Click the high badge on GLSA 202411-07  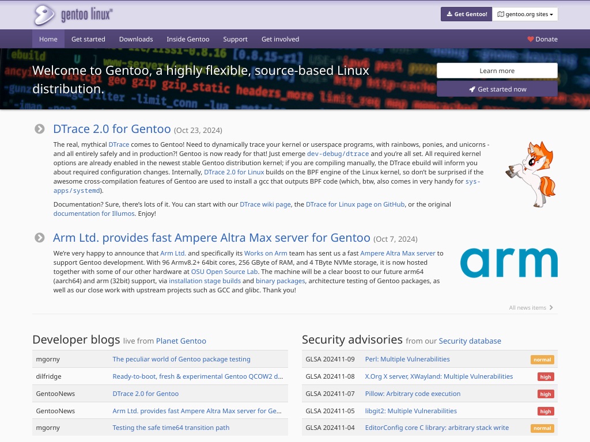coord(546,394)
